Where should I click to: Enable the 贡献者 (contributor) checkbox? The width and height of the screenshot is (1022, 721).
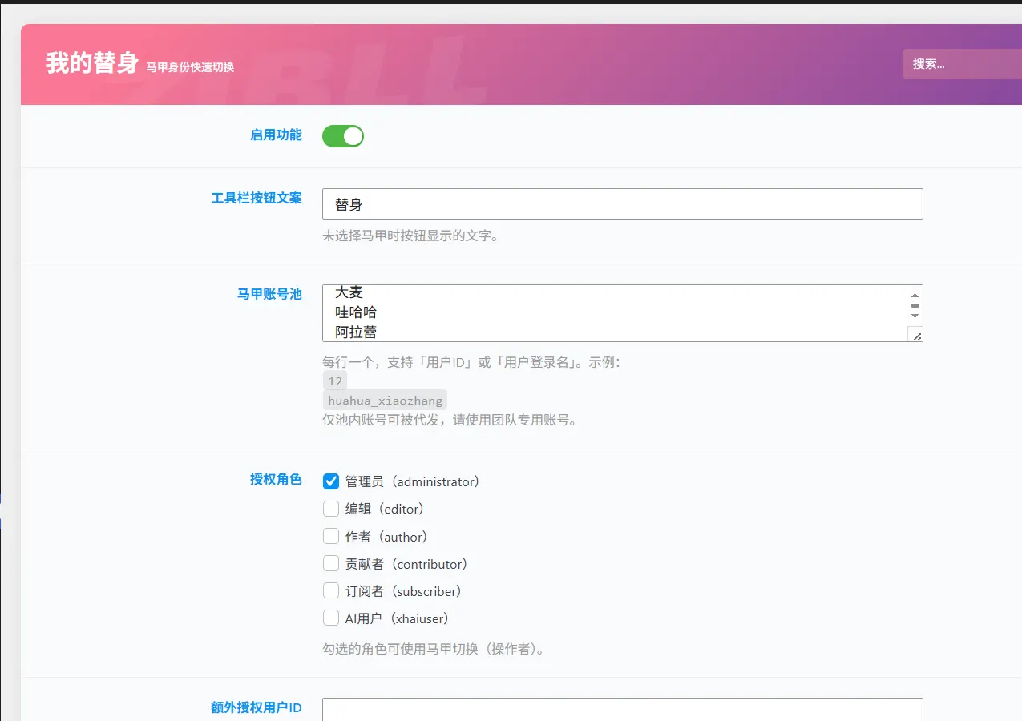click(331, 563)
